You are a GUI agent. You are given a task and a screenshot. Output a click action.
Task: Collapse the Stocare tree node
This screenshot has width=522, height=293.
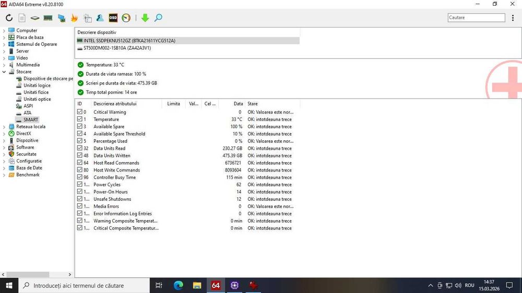4,72
